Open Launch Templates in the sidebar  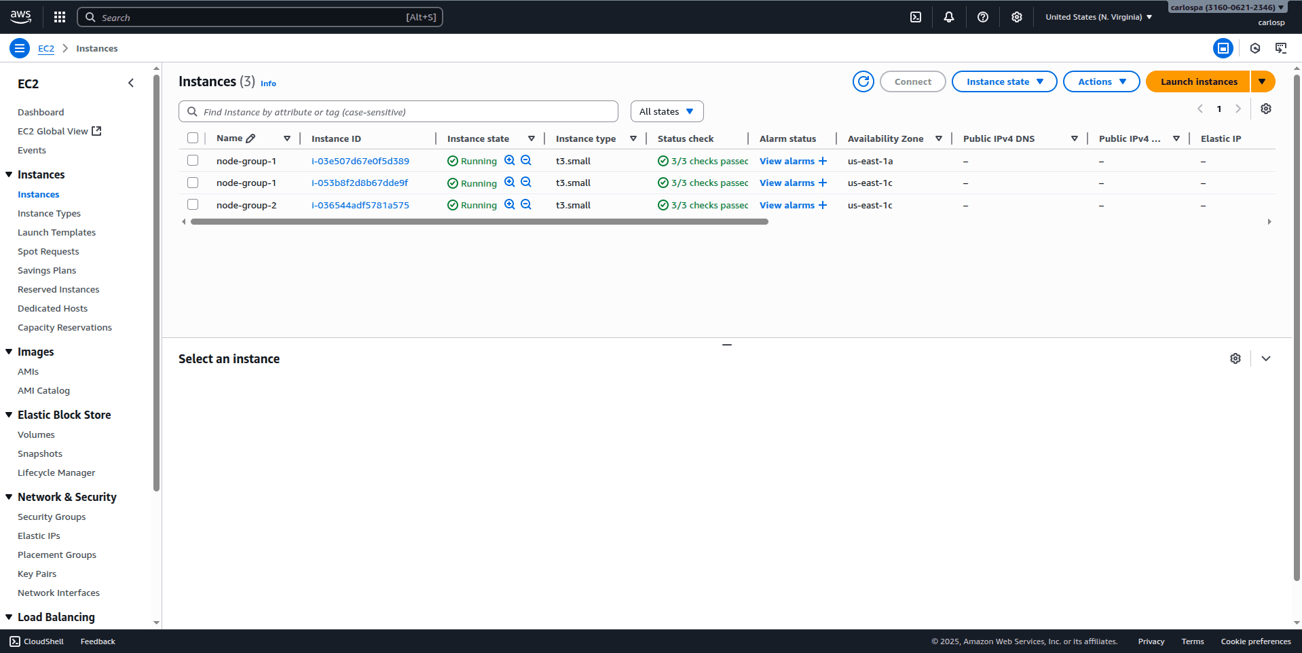56,232
